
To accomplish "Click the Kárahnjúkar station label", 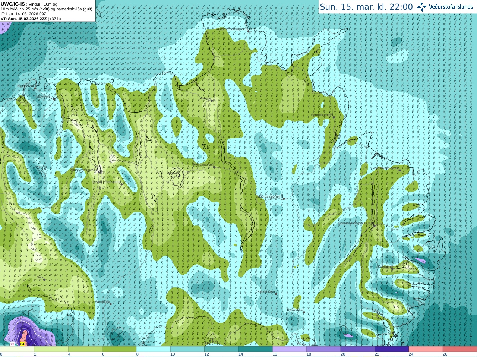I will pos(266,291).
